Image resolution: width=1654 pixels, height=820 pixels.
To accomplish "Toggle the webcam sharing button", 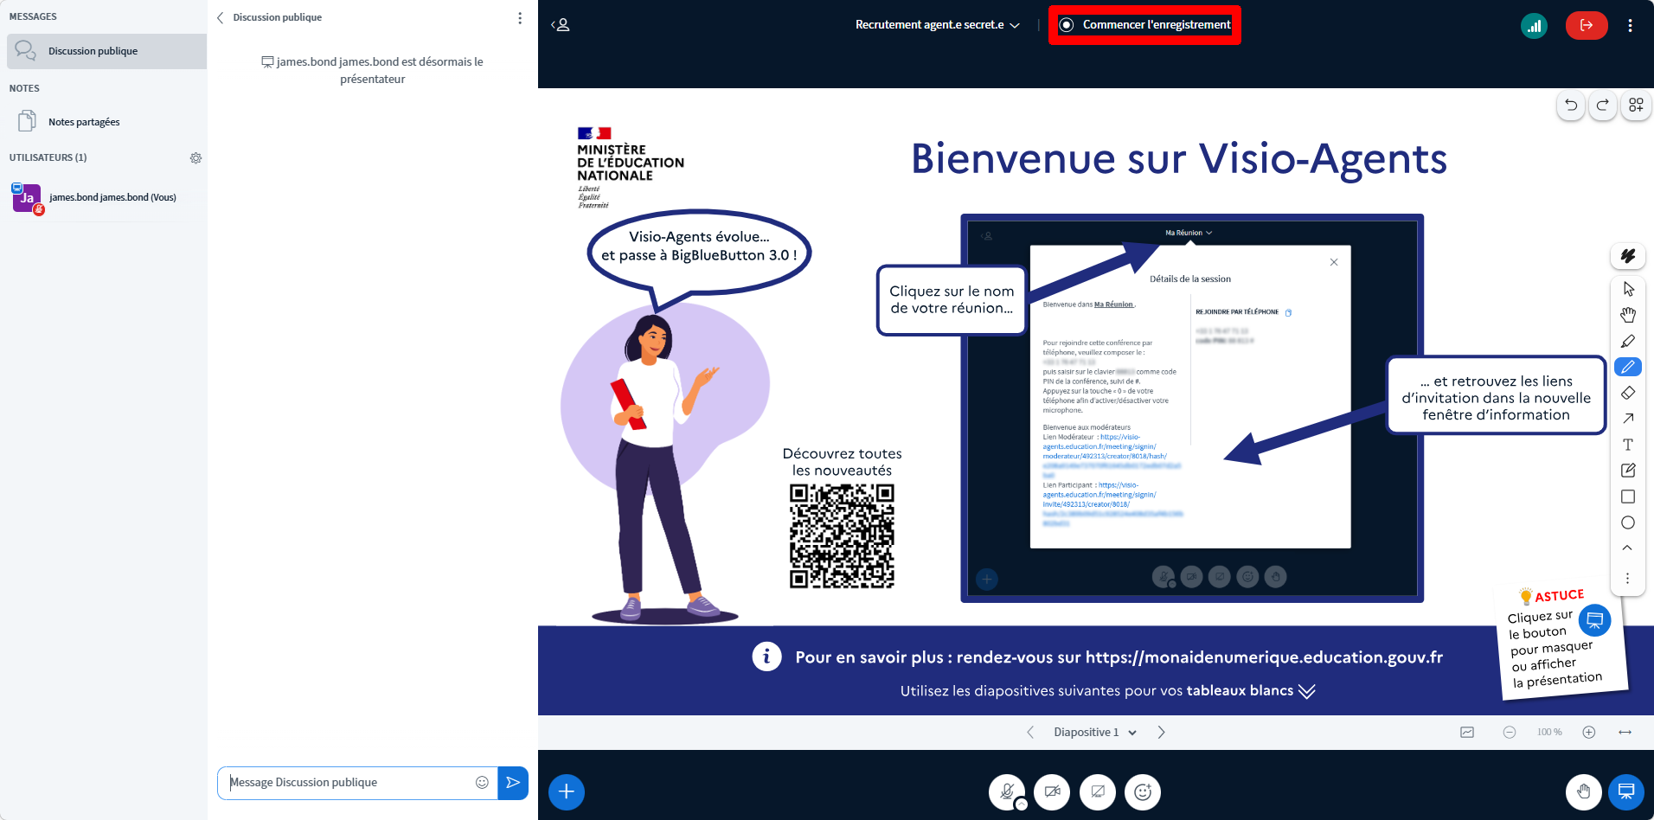I will 1052,791.
